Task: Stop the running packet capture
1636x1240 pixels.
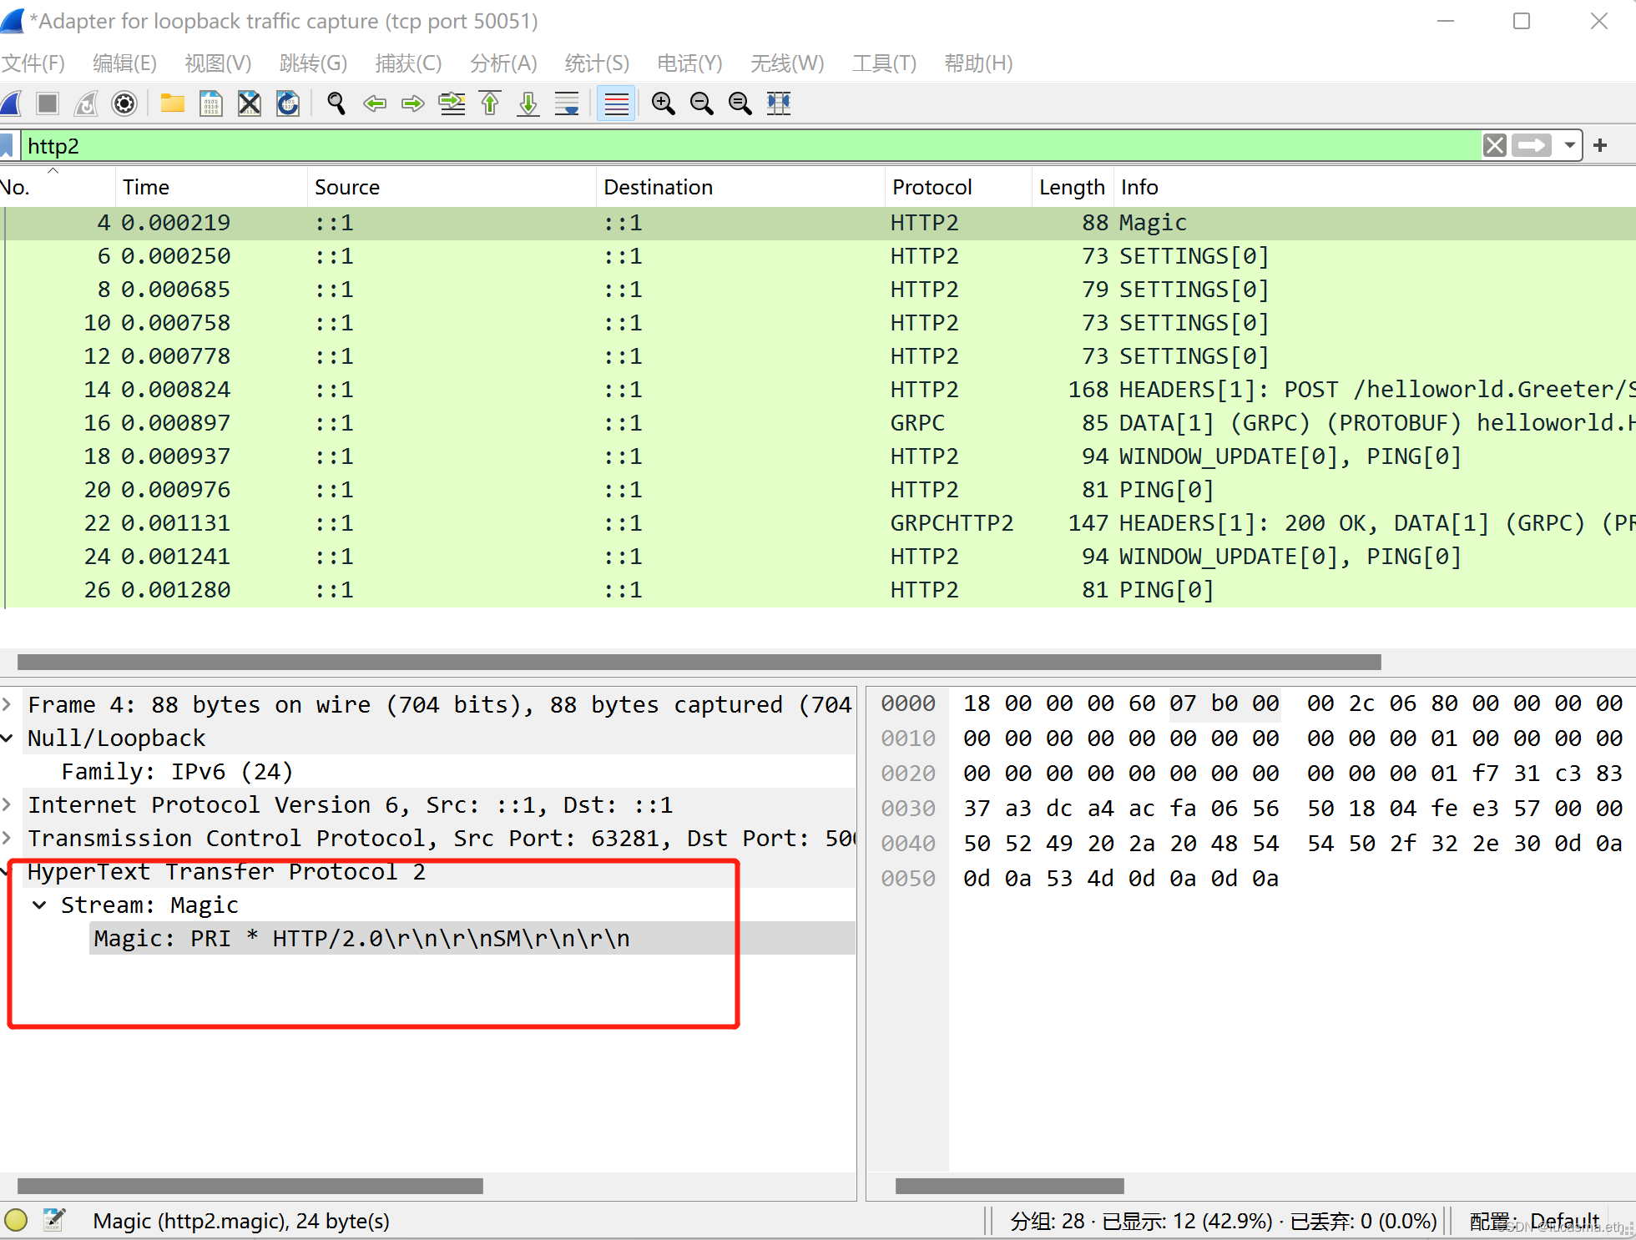Action: (48, 103)
